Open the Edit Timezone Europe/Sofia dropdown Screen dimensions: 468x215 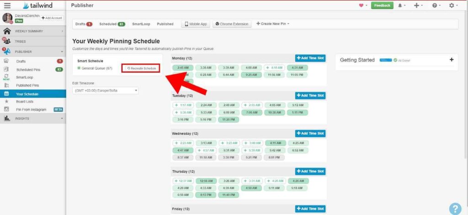click(106, 90)
